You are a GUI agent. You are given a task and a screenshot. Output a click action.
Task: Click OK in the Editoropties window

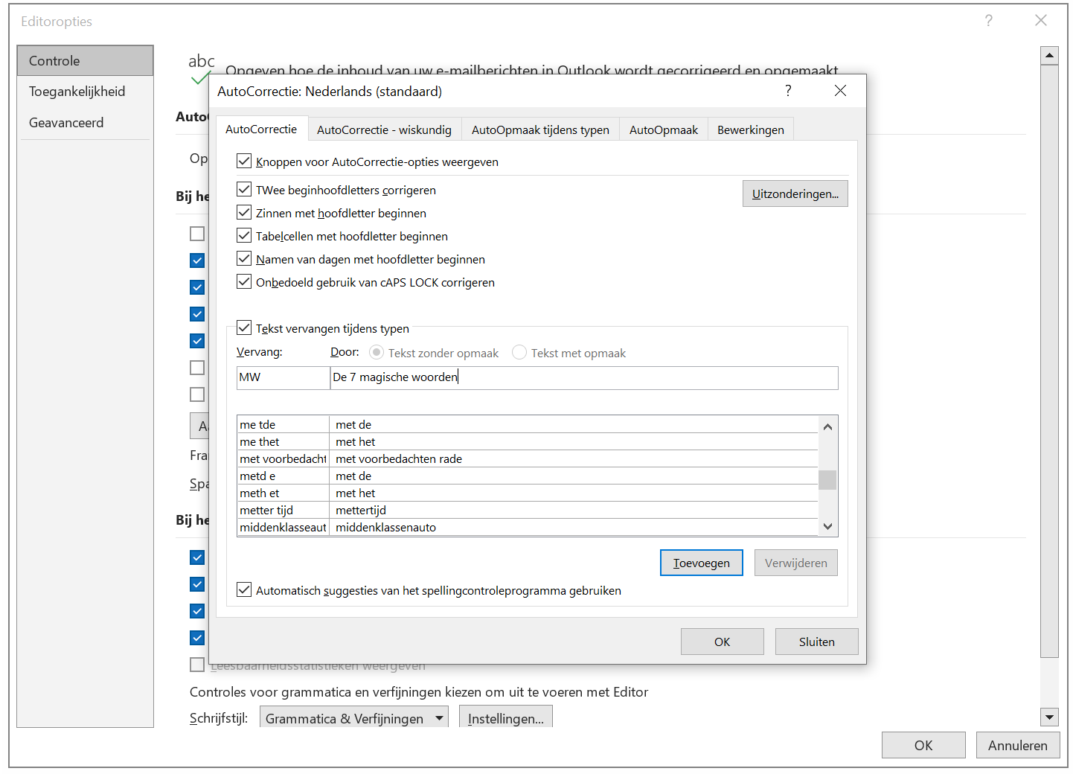(x=923, y=745)
